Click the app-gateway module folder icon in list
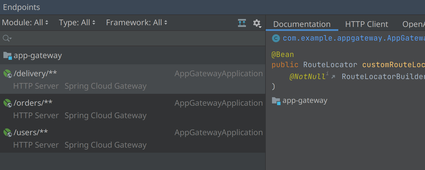 [7, 56]
